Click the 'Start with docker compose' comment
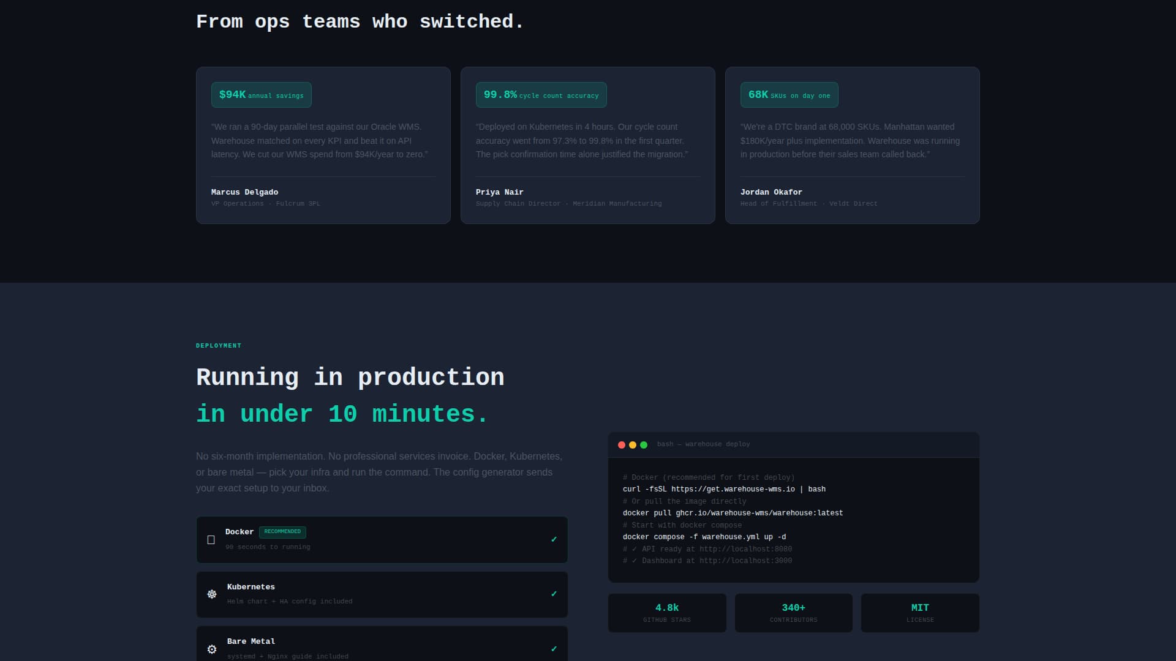The image size is (1176, 661). (682, 525)
